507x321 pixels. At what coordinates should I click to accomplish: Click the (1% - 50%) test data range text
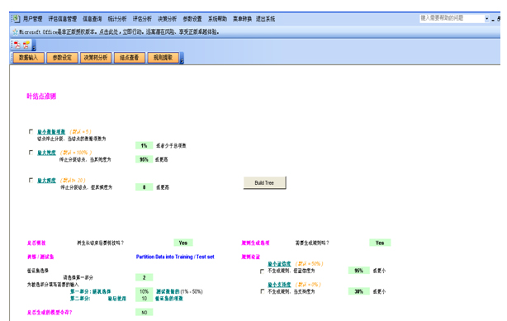[x=192, y=291]
